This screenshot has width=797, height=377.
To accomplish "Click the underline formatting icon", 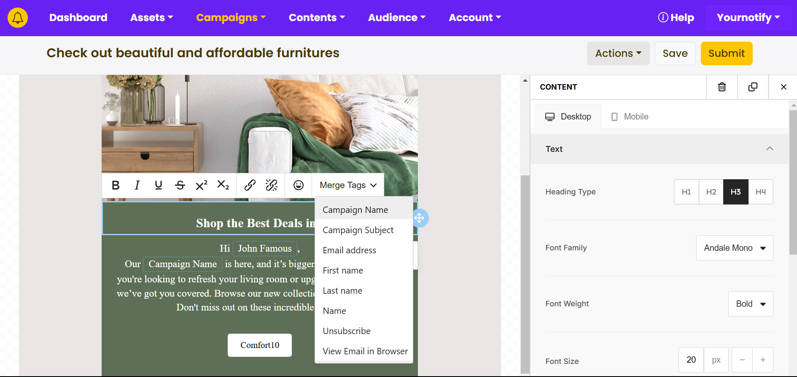I will tap(159, 185).
